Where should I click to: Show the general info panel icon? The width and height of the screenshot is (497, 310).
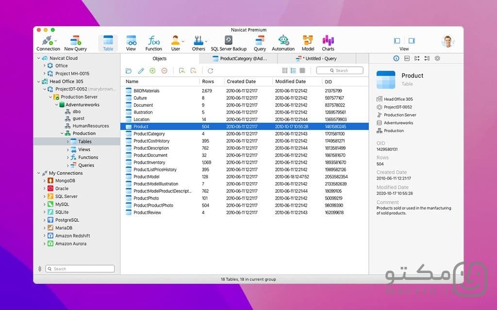tap(396, 58)
